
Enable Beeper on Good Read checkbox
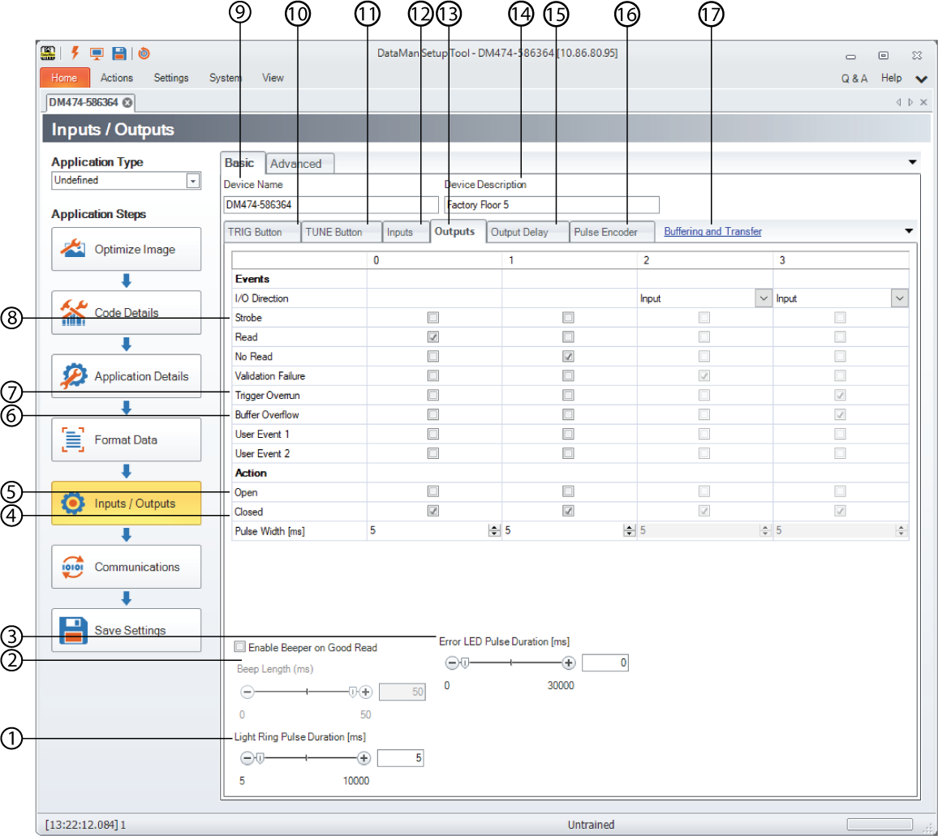click(239, 647)
